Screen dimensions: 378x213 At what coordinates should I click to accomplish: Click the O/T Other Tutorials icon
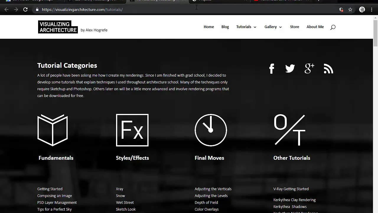pos(289,130)
